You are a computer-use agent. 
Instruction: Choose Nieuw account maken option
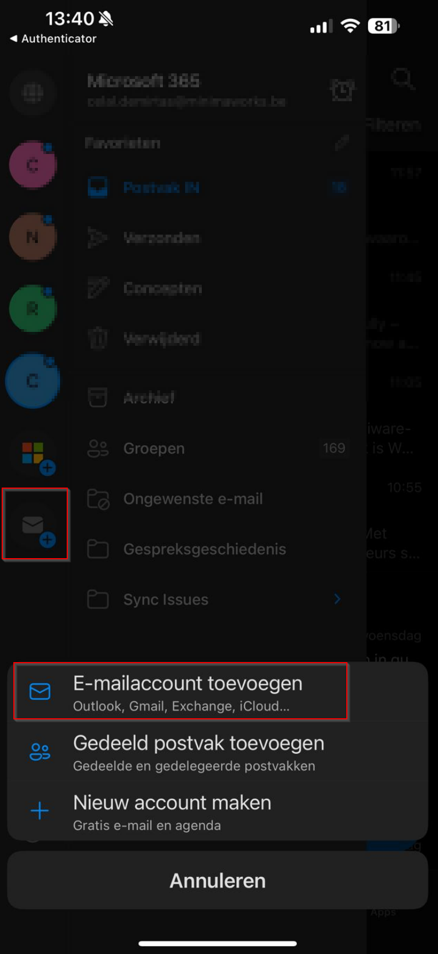217,811
